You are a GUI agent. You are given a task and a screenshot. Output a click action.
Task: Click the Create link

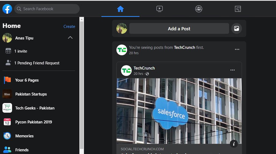point(69,26)
